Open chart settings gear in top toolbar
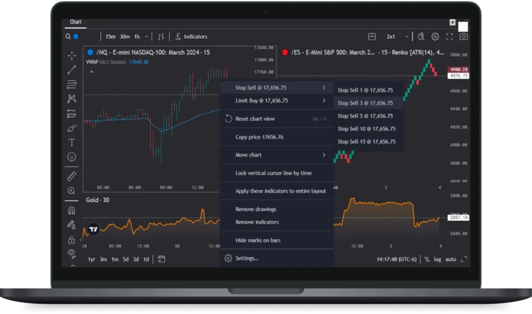Screen dimensions: 532x314 pyautogui.click(x=435, y=37)
